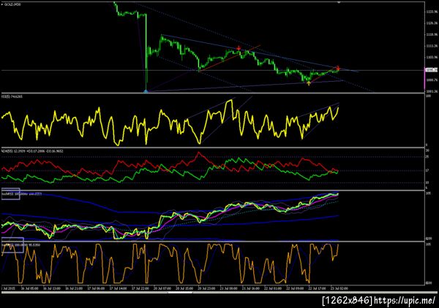Click the 22 Jul 01:00 time axis label
Viewport: 439px width, 308px height.
[271, 288]
